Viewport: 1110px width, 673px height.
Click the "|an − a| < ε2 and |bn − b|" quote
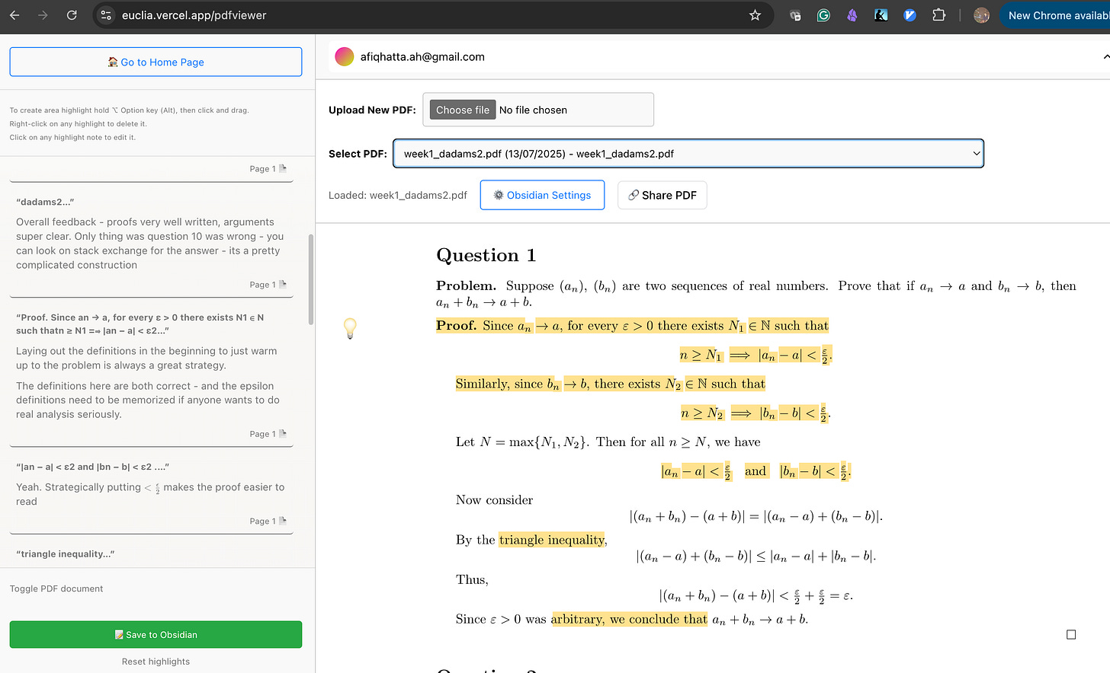tap(93, 467)
